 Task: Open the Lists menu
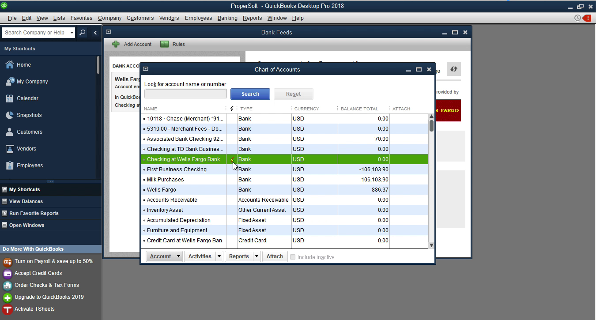[x=59, y=18]
